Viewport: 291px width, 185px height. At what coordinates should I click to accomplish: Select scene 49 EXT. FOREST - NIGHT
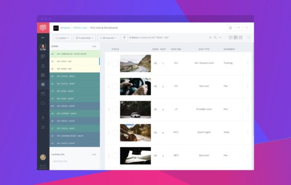coord(75,113)
